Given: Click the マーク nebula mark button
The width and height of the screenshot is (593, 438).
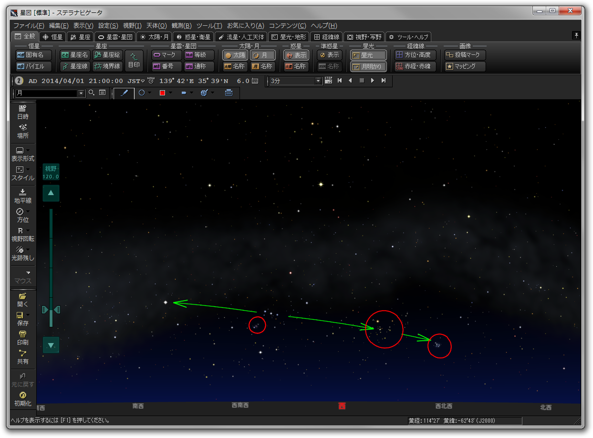Looking at the screenshot, I should 166,55.
